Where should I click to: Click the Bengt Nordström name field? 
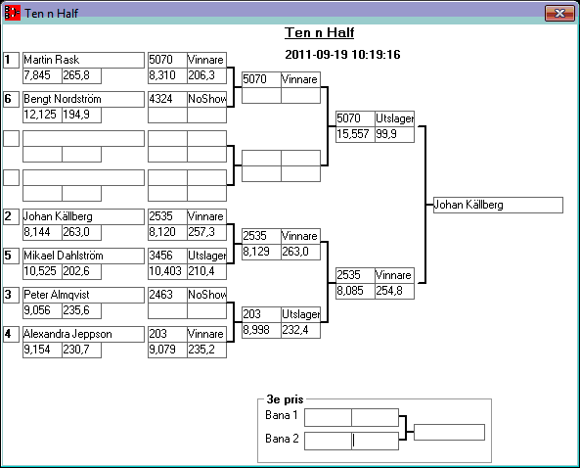pos(83,99)
